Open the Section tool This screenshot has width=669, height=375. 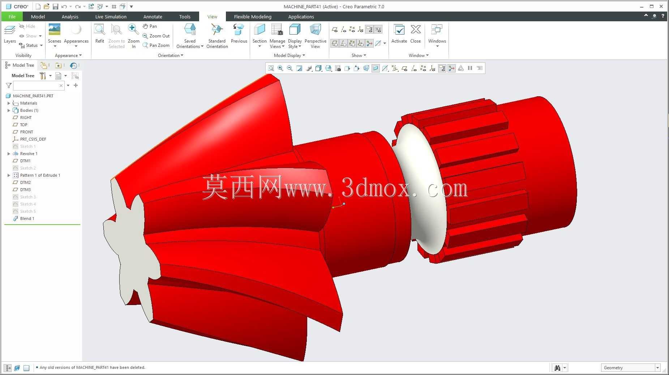pyautogui.click(x=260, y=36)
